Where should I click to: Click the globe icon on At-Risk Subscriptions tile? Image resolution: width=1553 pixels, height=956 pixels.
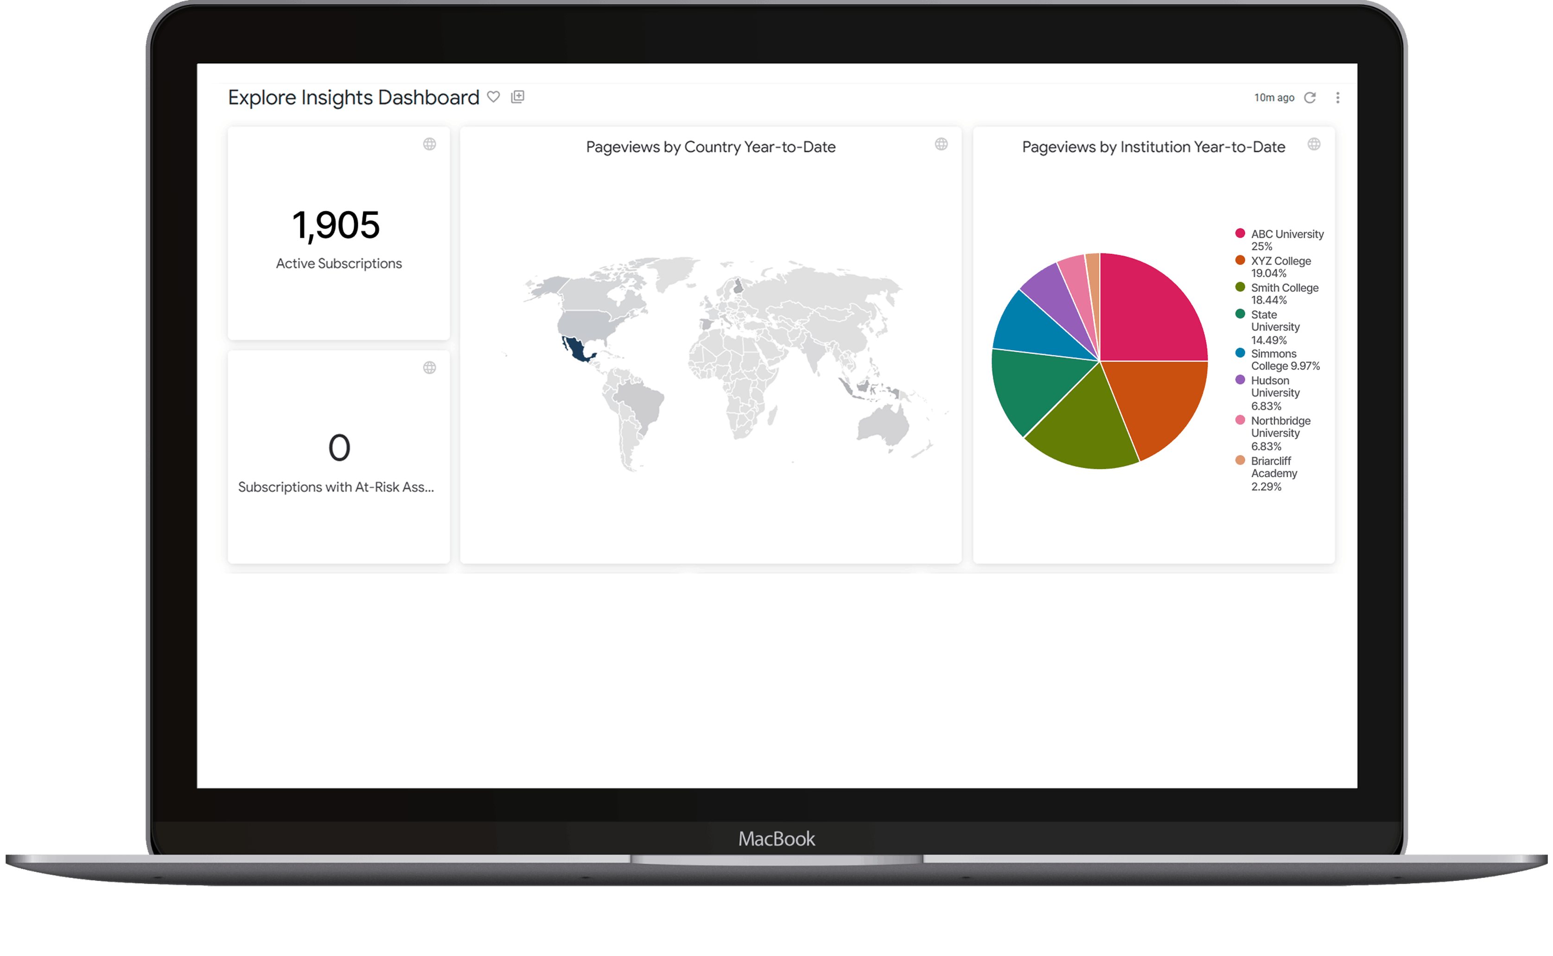[x=430, y=367]
